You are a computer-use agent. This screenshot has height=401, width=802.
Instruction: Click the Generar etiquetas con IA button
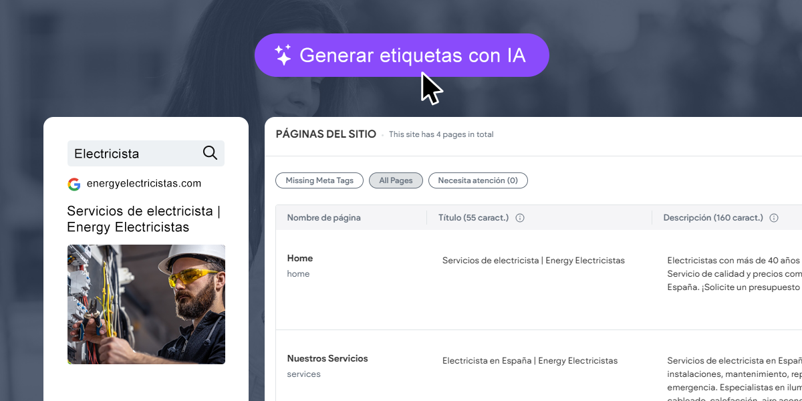(402, 55)
